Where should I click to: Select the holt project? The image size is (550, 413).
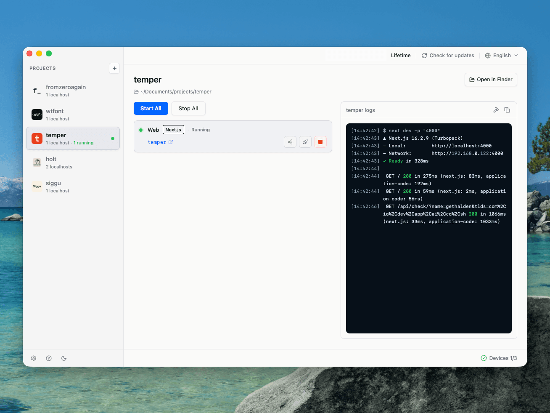pyautogui.click(x=73, y=163)
